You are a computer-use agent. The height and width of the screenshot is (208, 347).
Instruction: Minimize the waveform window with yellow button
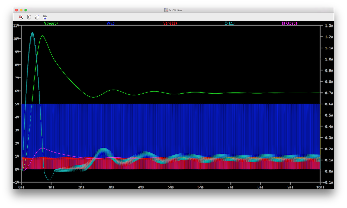[x=21, y=10]
